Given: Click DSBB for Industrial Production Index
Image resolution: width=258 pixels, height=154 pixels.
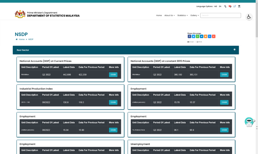Looking at the screenshot, I should [113, 102].
